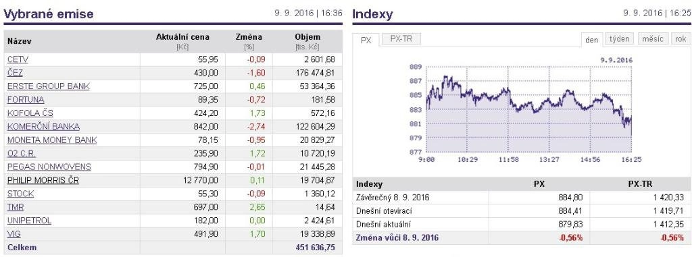692x257 pixels.
Task: Open the VIG stock link
Action: (x=14, y=234)
